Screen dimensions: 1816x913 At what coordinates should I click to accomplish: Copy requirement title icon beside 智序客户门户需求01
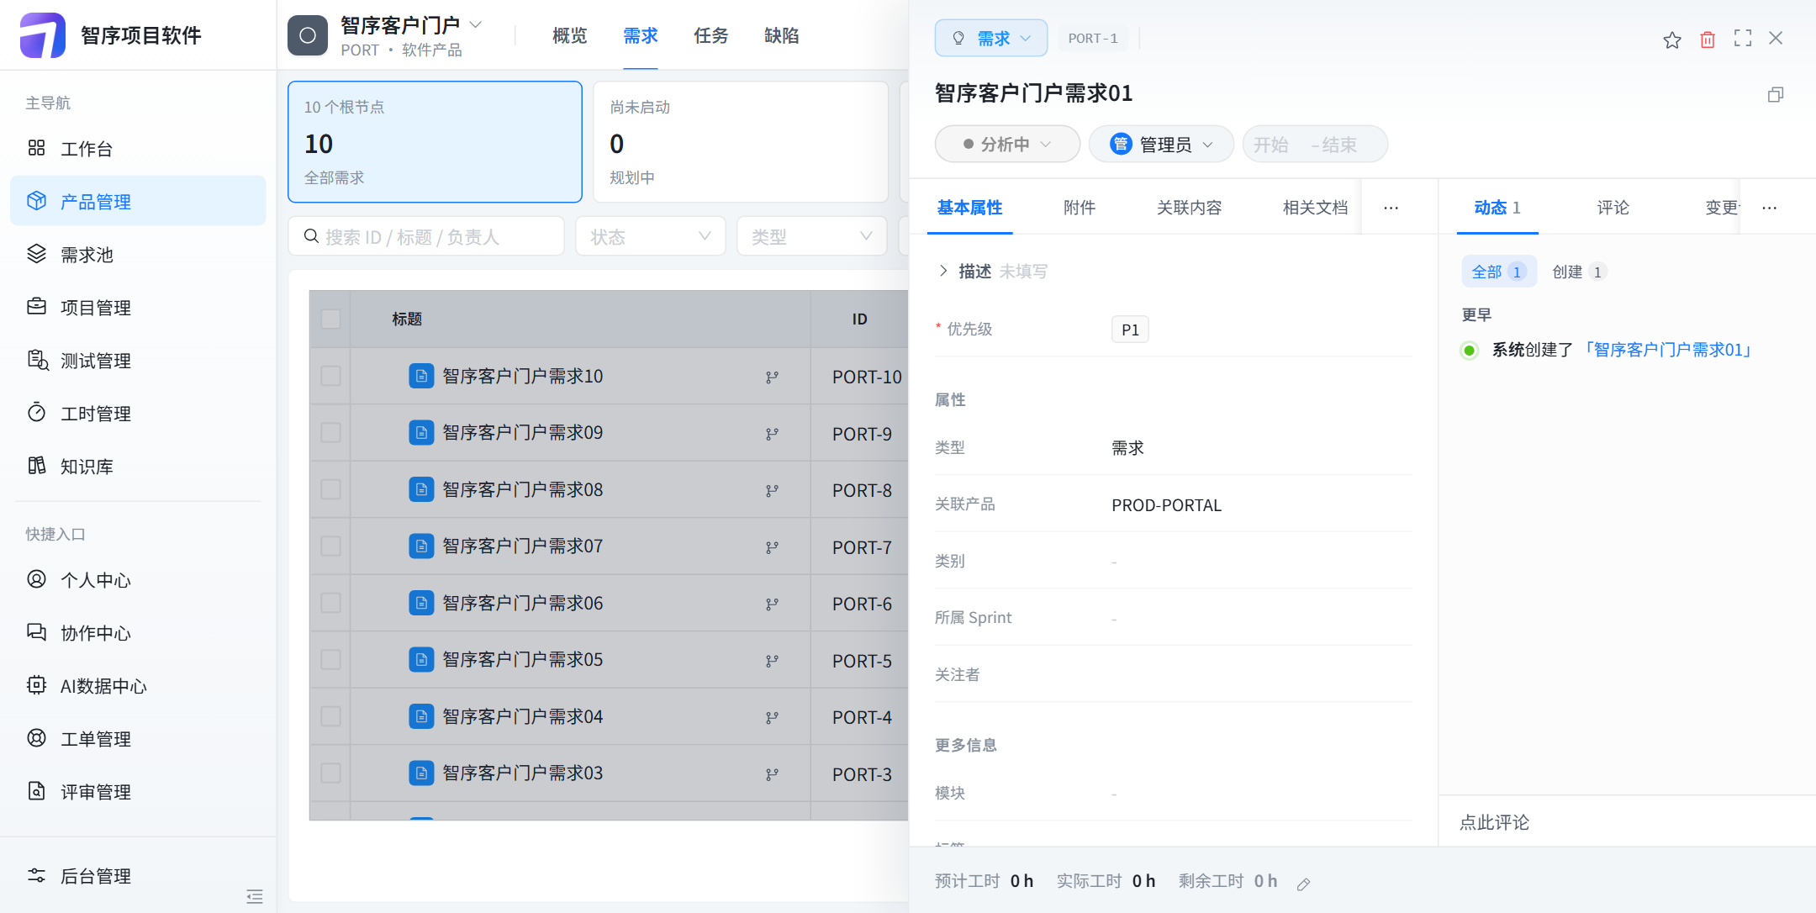tap(1776, 94)
